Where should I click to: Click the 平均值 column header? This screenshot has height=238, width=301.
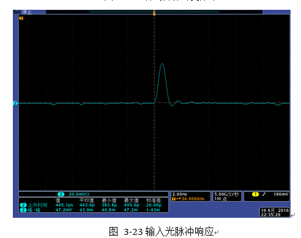(87, 201)
